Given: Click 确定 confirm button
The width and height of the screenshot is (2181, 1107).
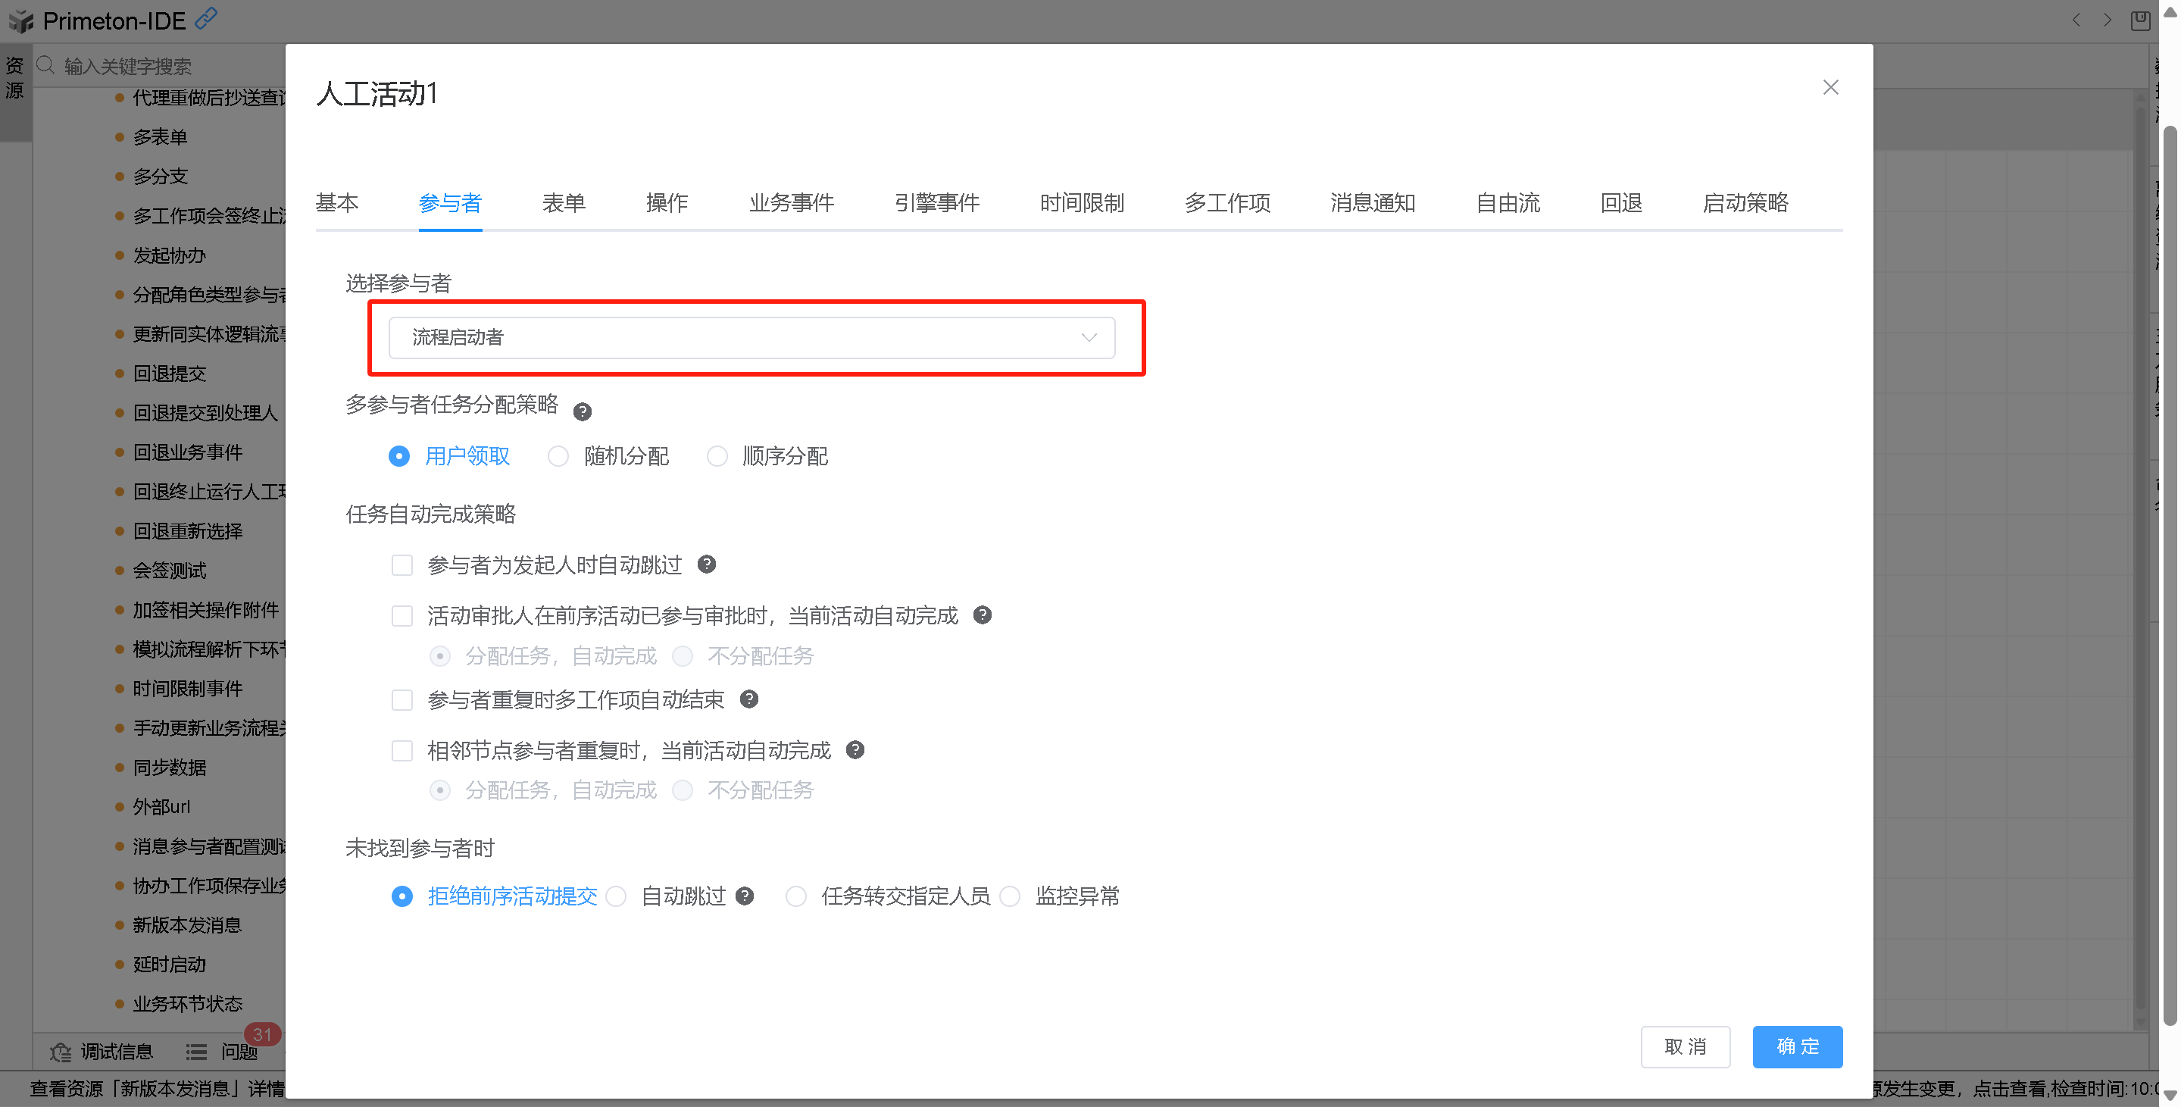Looking at the screenshot, I should [1797, 1046].
